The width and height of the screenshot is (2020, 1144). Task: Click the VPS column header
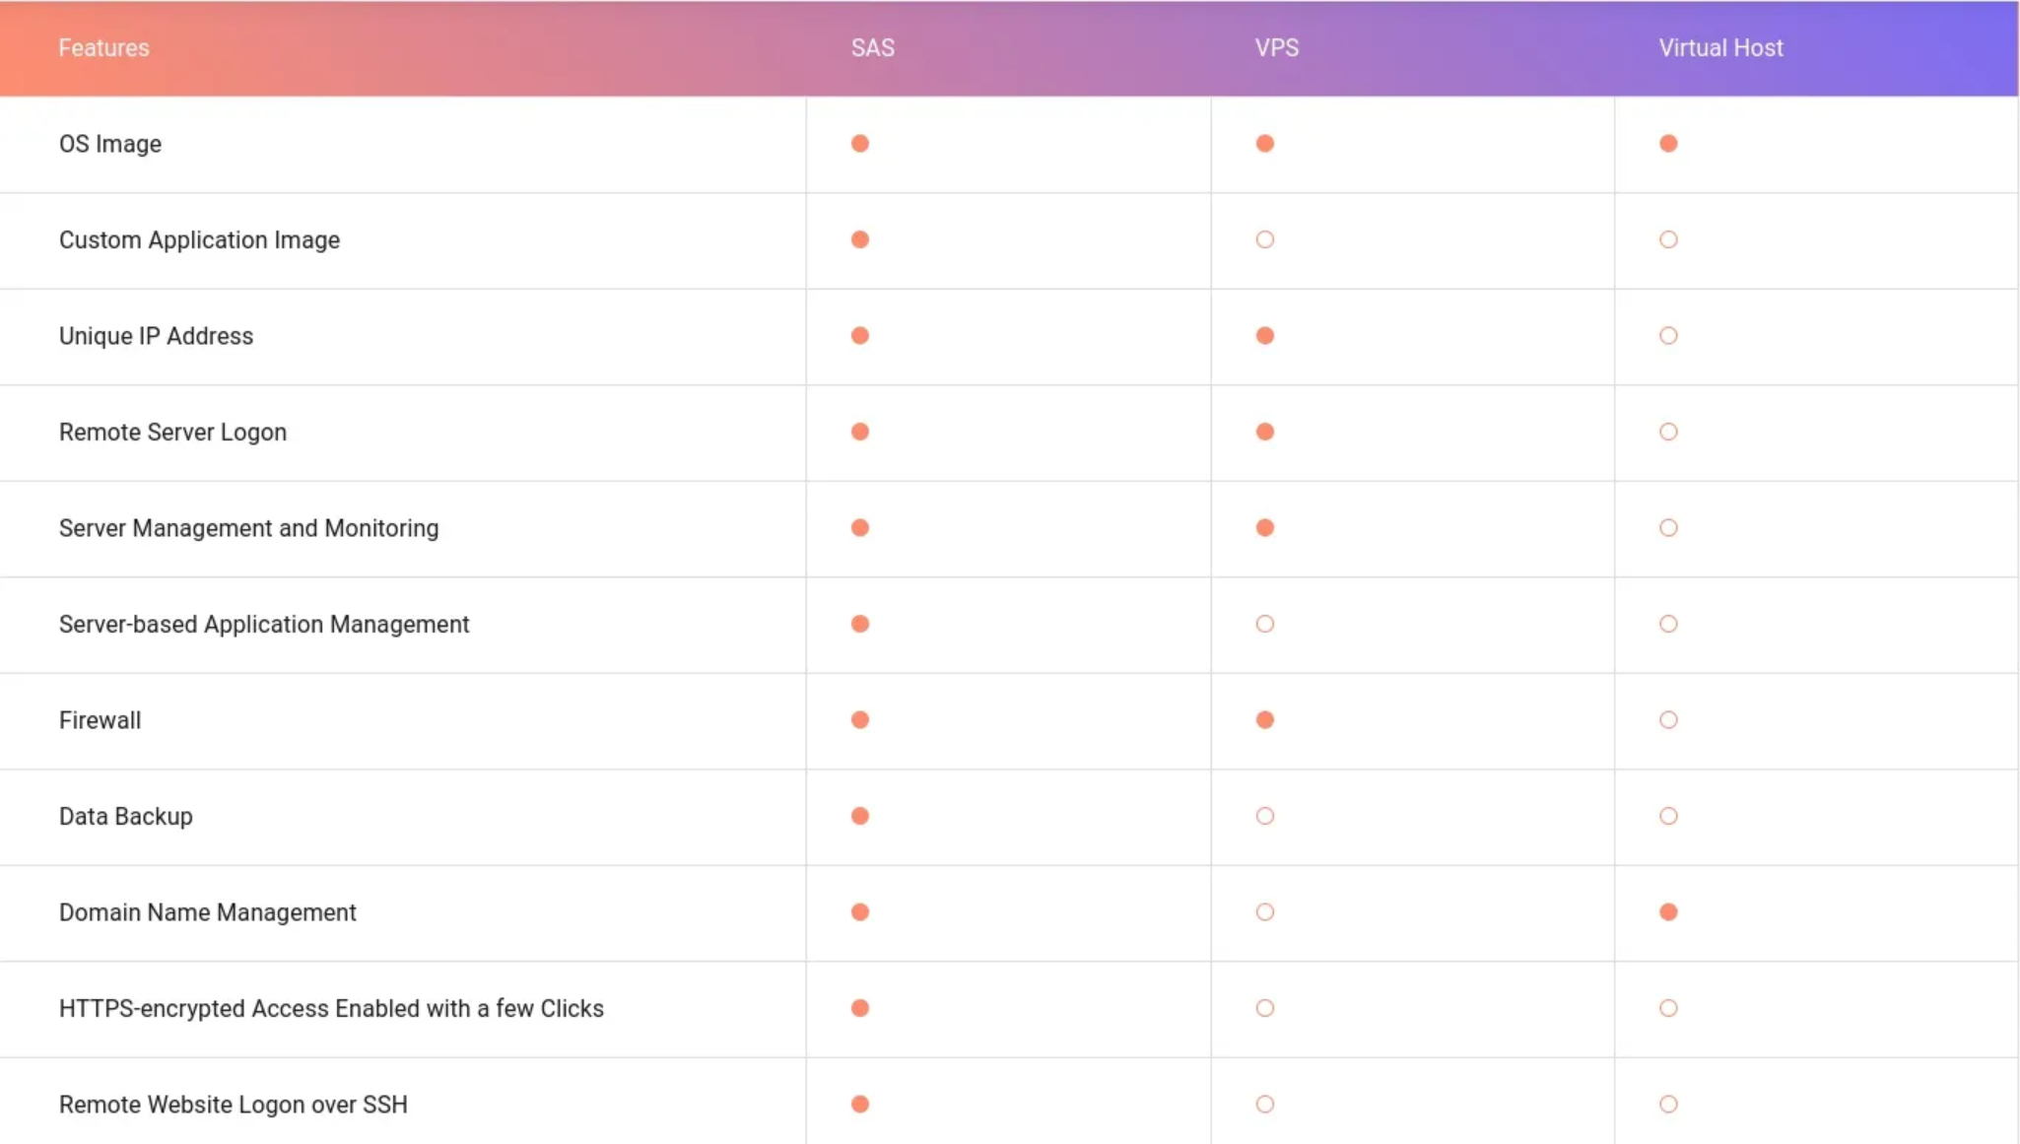[1277, 47]
